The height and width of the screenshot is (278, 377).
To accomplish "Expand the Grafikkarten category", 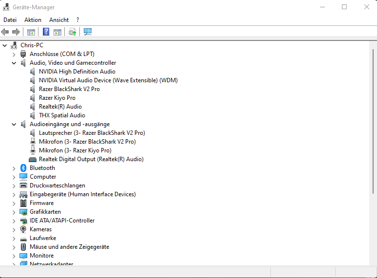I will (x=14, y=212).
